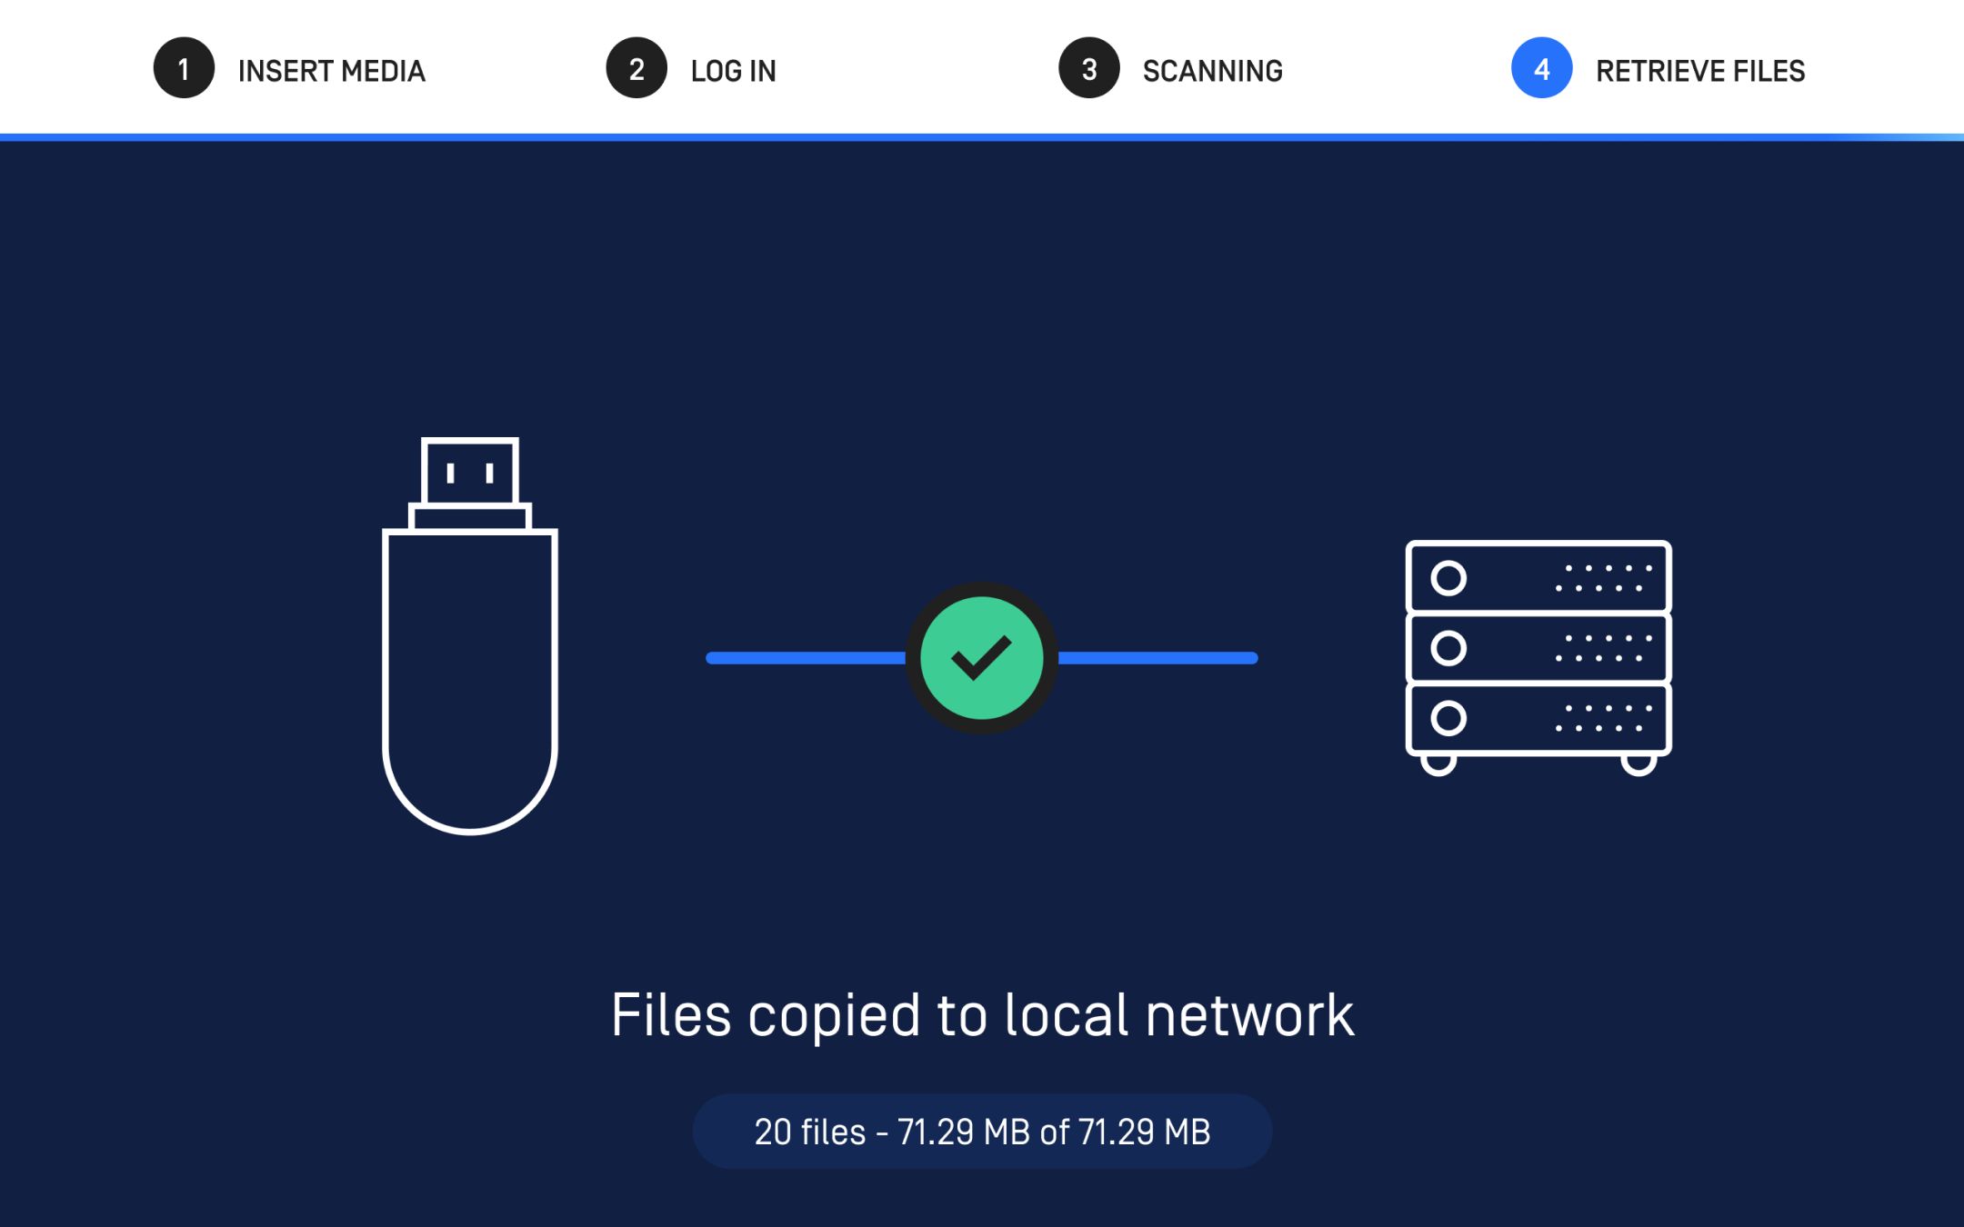The height and width of the screenshot is (1227, 1964).
Task: Click step 2 circle icon
Action: (x=636, y=68)
